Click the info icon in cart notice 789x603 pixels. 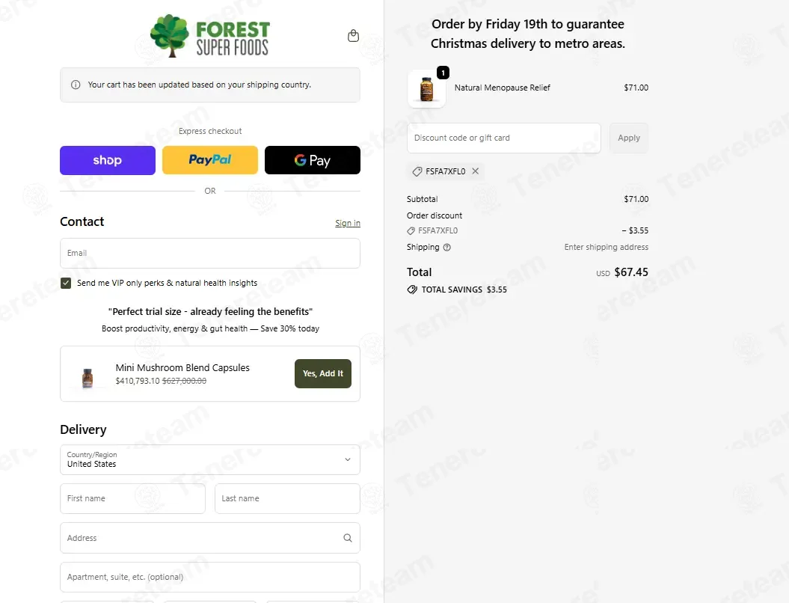[x=76, y=85]
